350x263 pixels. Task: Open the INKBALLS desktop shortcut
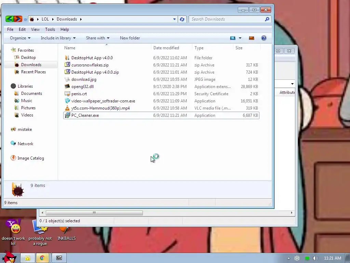(x=67, y=233)
